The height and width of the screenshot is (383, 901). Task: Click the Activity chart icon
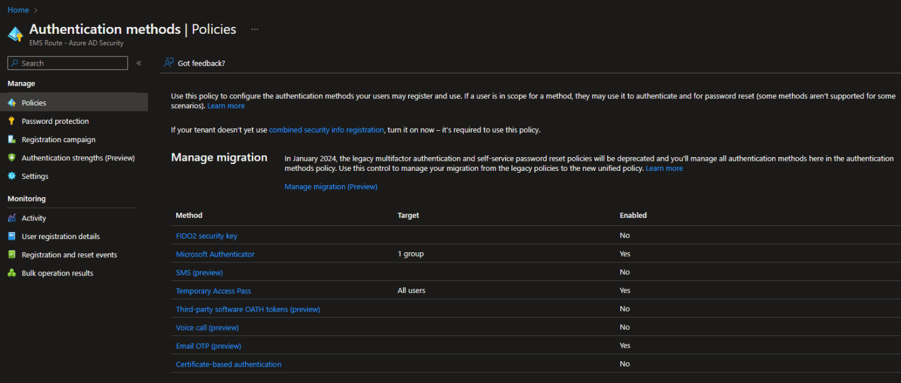(x=11, y=218)
